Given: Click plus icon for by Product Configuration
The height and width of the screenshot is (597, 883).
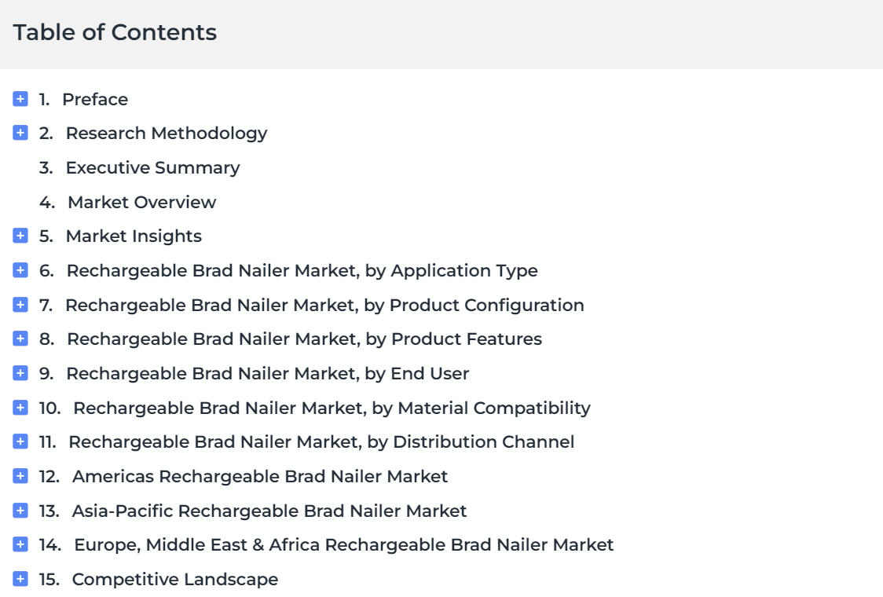Looking at the screenshot, I should click(20, 305).
